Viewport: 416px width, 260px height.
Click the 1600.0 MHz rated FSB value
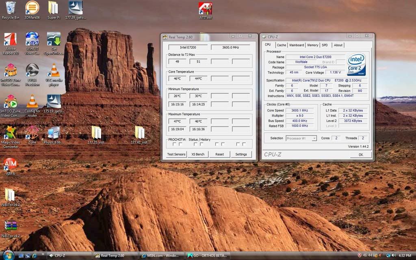coord(299,126)
